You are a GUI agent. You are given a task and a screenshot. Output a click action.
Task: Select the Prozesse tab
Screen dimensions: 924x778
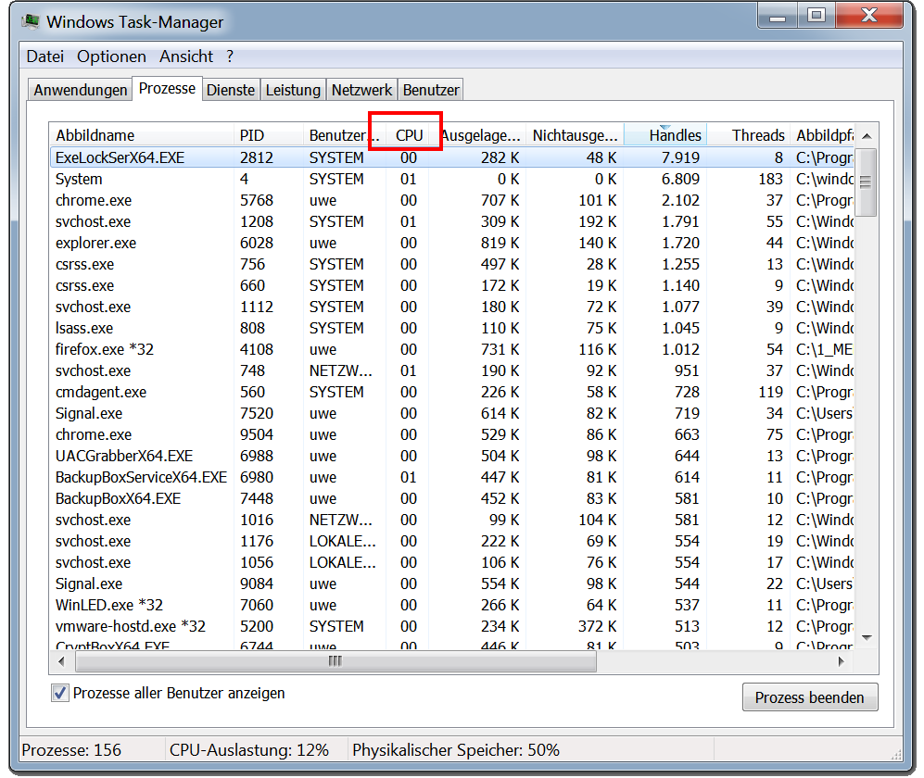click(x=167, y=88)
